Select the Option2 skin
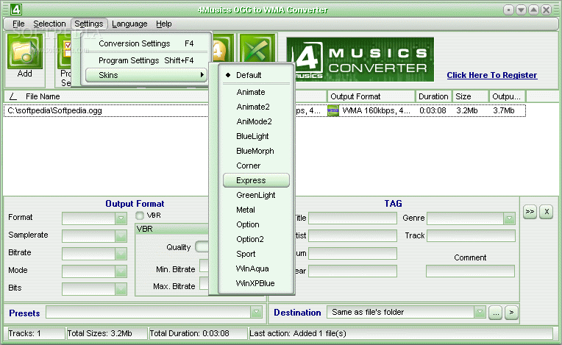 pos(256,239)
